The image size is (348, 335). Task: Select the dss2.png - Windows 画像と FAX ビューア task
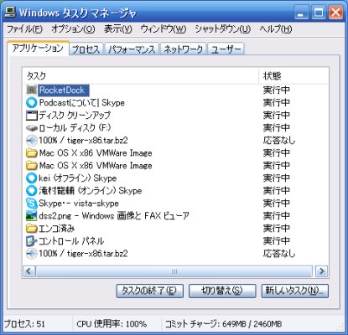click(114, 216)
